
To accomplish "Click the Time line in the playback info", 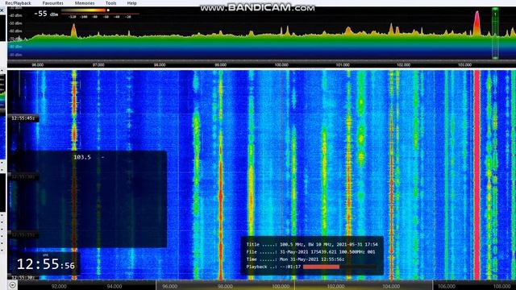I will (x=295, y=259).
